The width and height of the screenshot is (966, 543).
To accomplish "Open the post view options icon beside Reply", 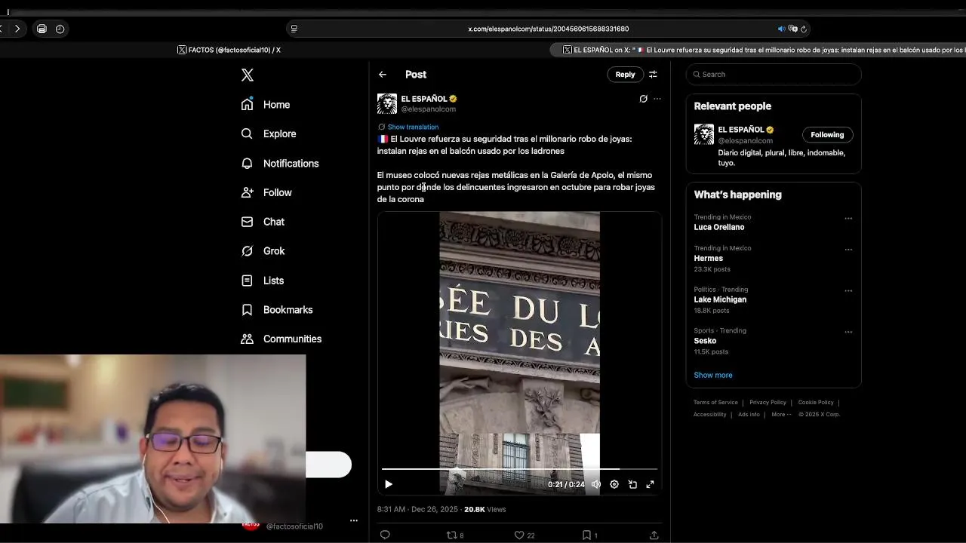I will click(x=653, y=74).
